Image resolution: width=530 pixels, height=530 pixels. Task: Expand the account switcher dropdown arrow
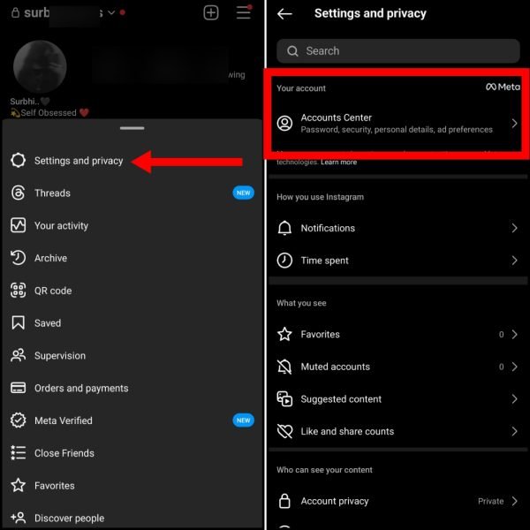[111, 13]
